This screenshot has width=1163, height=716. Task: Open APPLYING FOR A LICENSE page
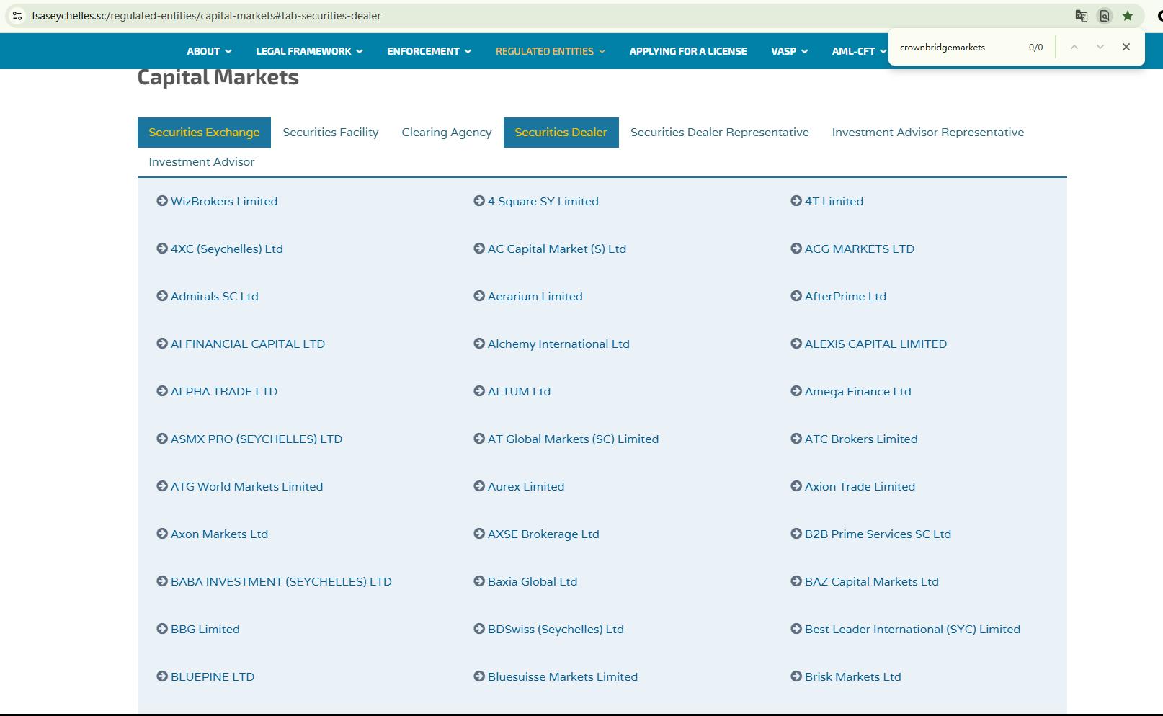(687, 51)
